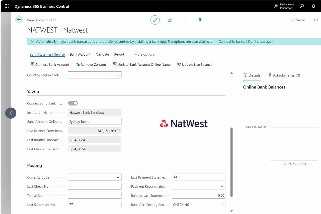This screenshot has width=321, height=214.
Task: Toggle Connected to Bank Institution switch
Action: (x=73, y=103)
